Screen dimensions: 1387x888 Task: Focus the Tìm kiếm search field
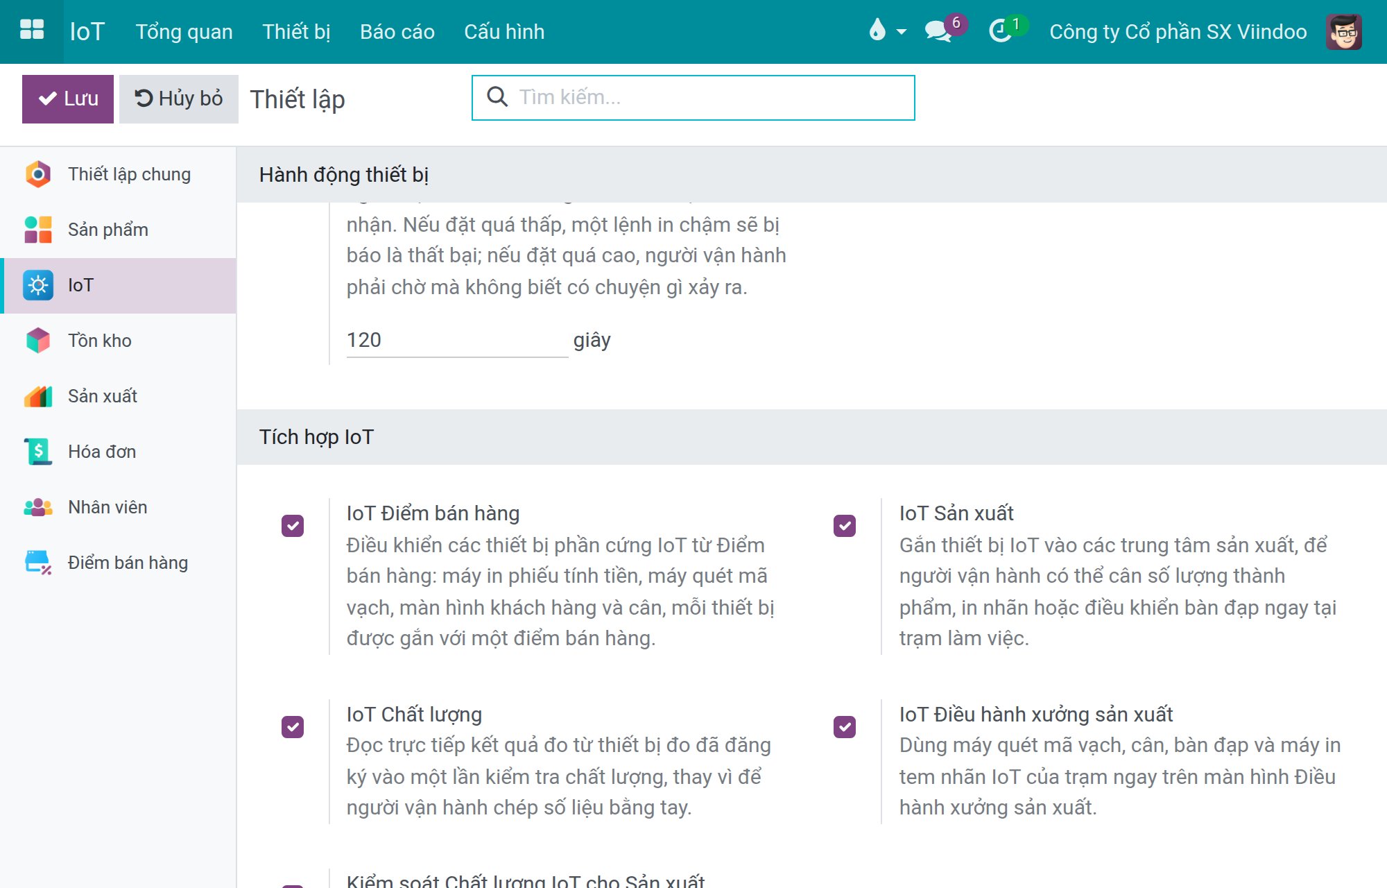coord(693,98)
